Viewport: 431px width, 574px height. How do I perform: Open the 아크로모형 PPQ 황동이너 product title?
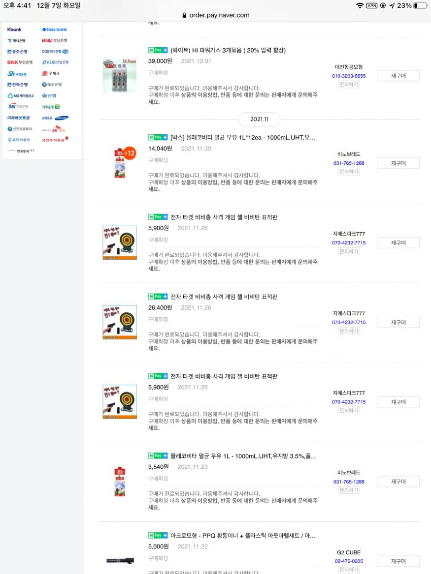(243, 535)
